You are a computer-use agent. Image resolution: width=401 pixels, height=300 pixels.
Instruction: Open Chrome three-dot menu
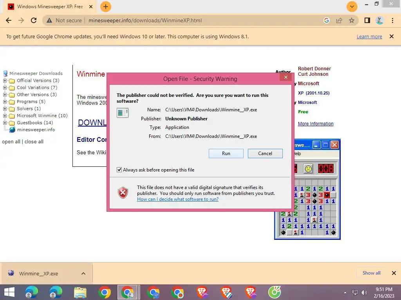tap(392, 20)
